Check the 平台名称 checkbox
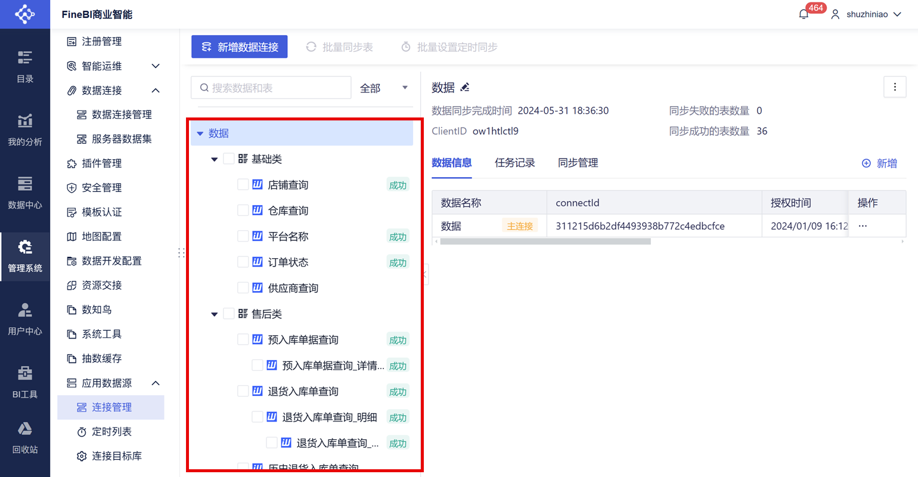The image size is (918, 477). pos(243,236)
